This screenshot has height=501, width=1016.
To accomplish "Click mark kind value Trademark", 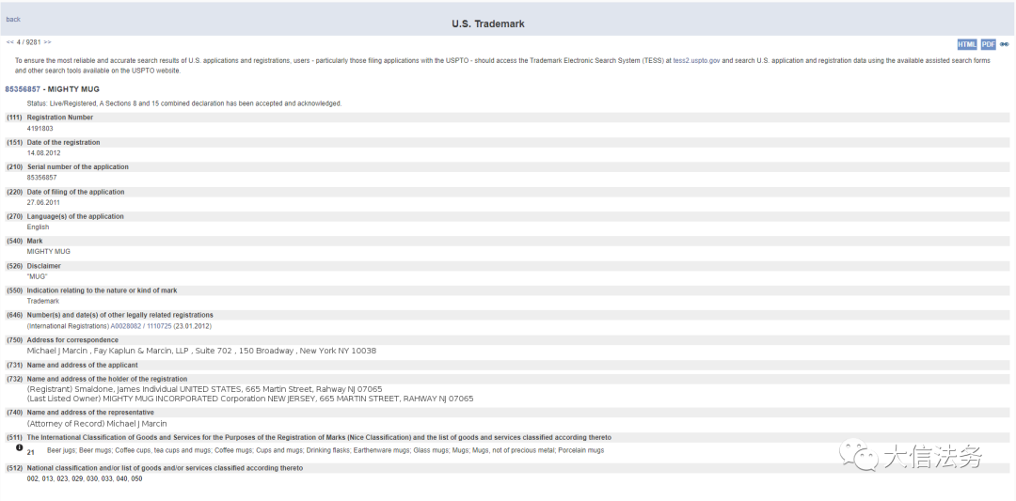I will click(x=42, y=301).
